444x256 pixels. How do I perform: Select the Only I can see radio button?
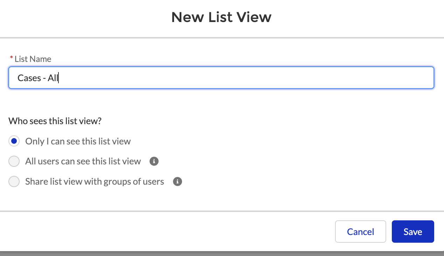[14, 141]
